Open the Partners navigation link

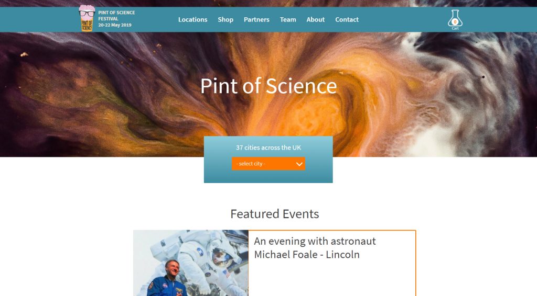point(256,19)
